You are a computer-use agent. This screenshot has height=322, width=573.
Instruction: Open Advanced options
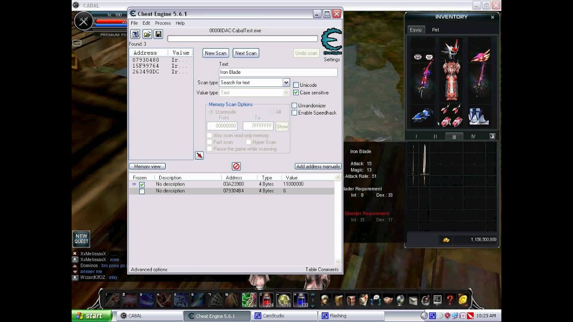(149, 270)
